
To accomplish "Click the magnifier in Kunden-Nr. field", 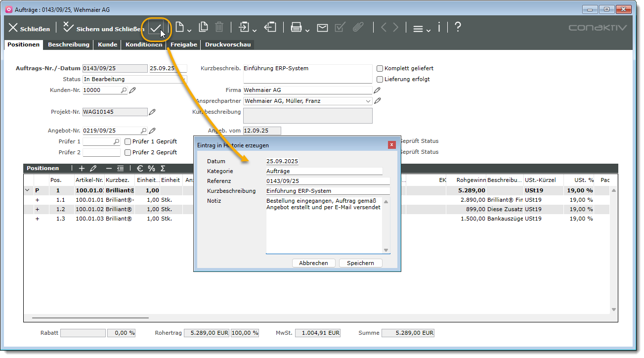I will click(124, 90).
